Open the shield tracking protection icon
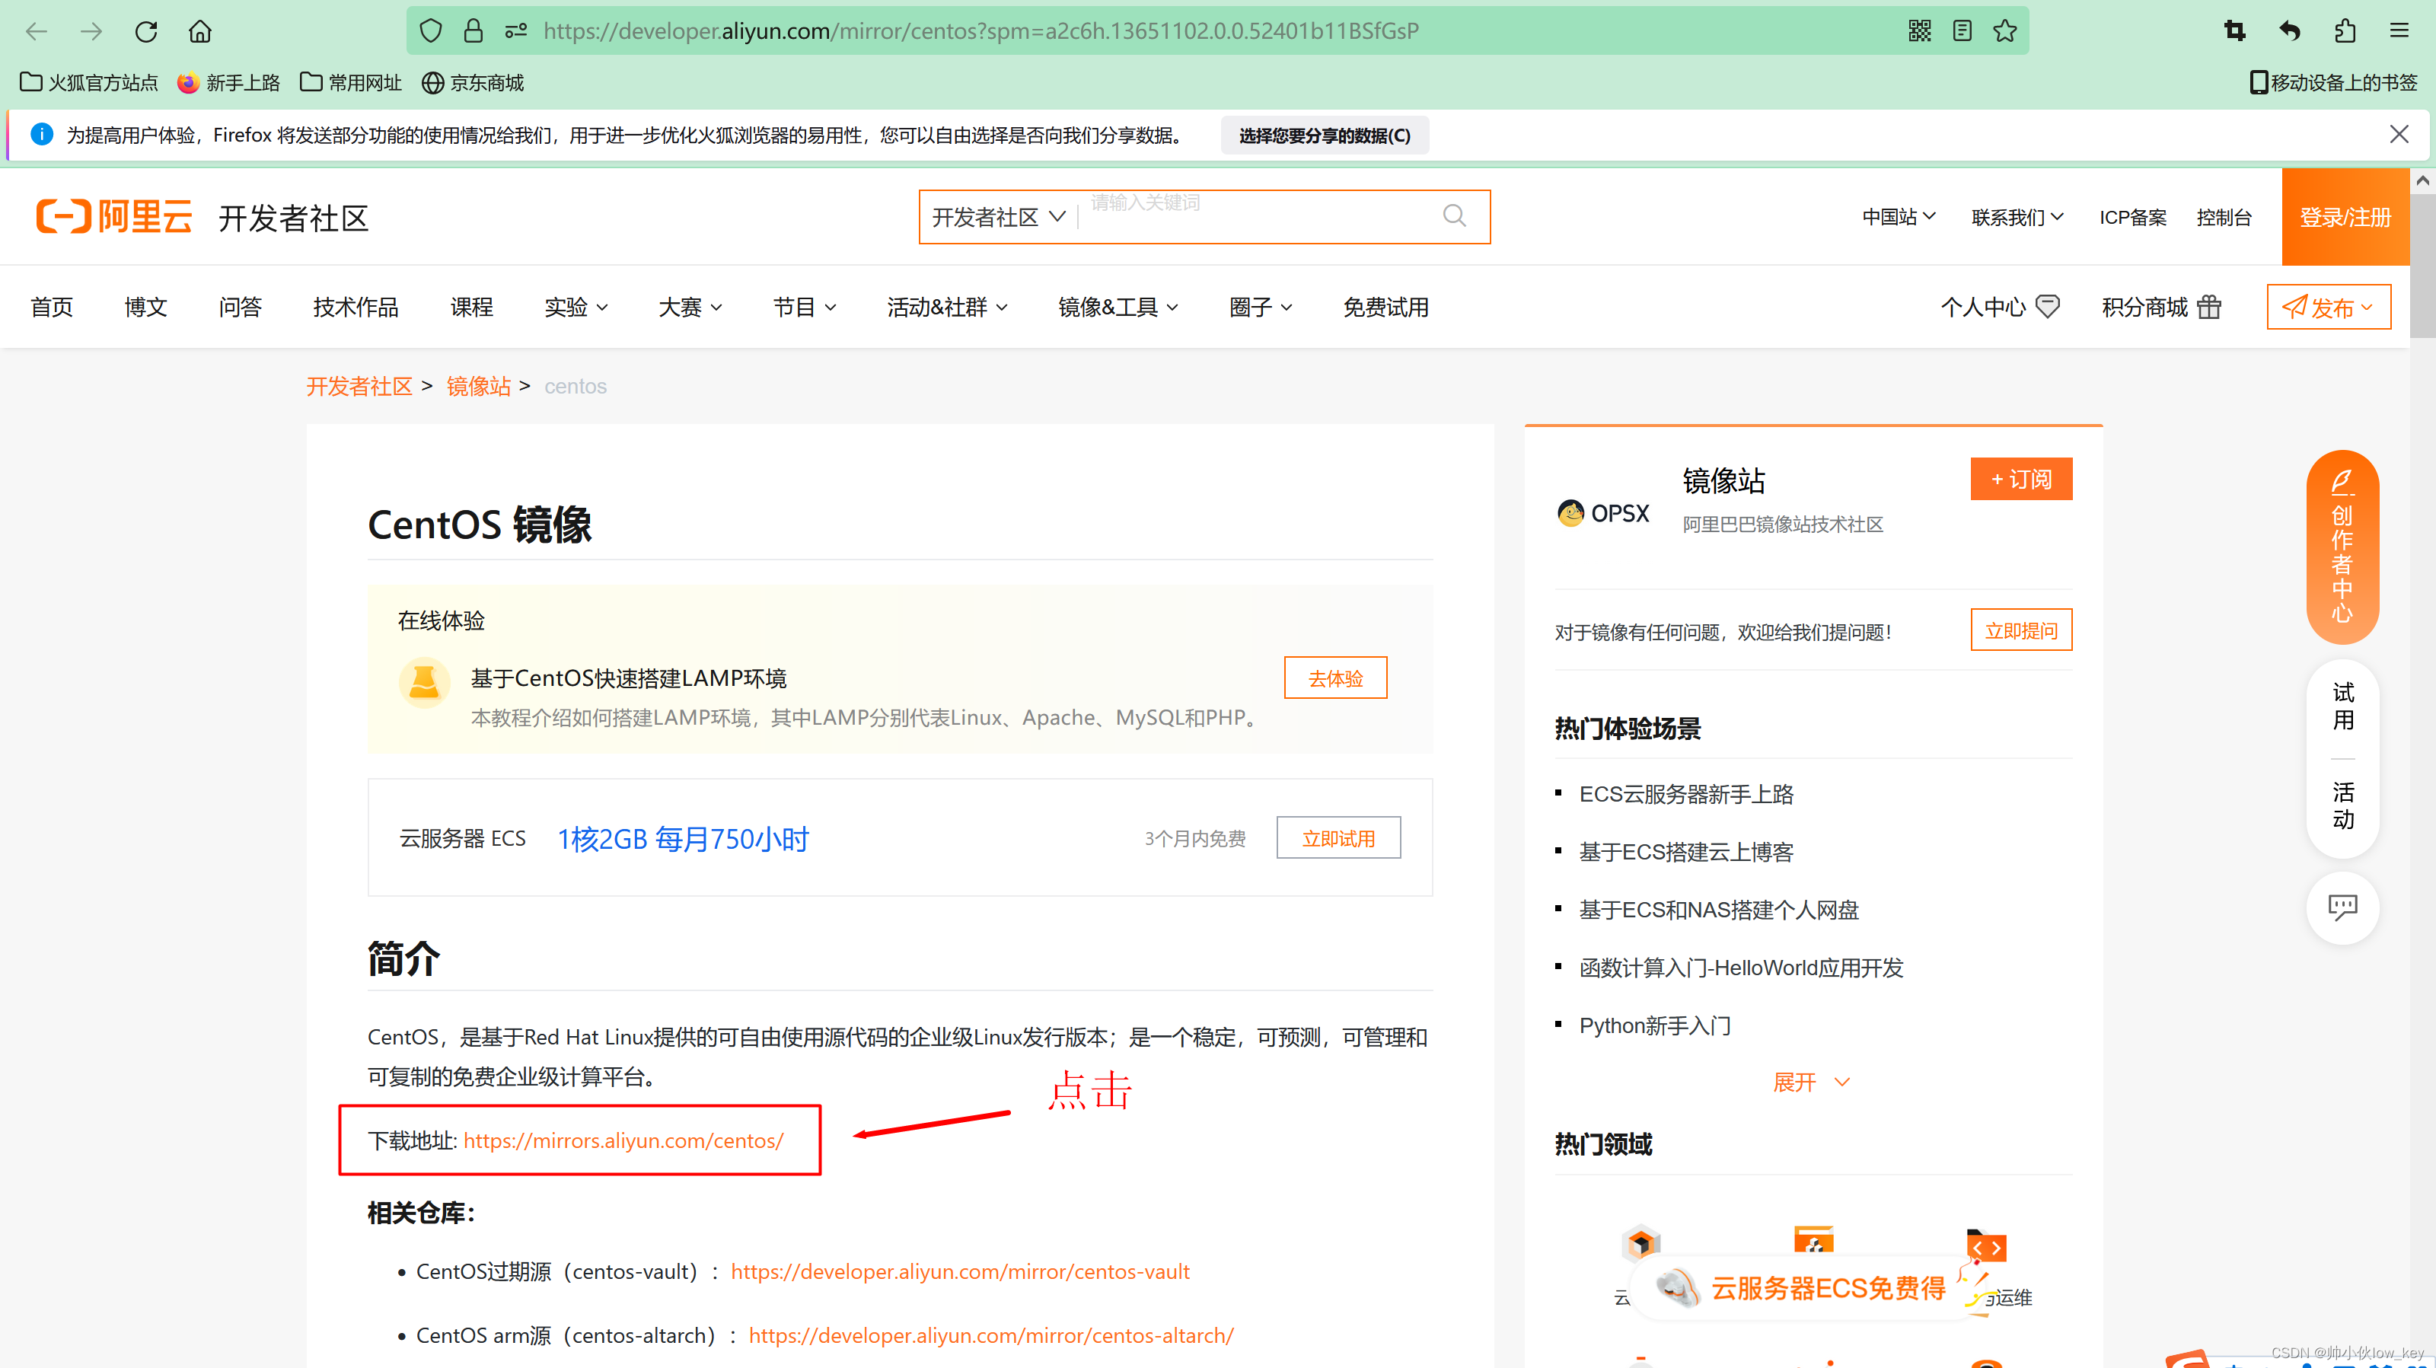Image resolution: width=2436 pixels, height=1368 pixels. [x=431, y=31]
